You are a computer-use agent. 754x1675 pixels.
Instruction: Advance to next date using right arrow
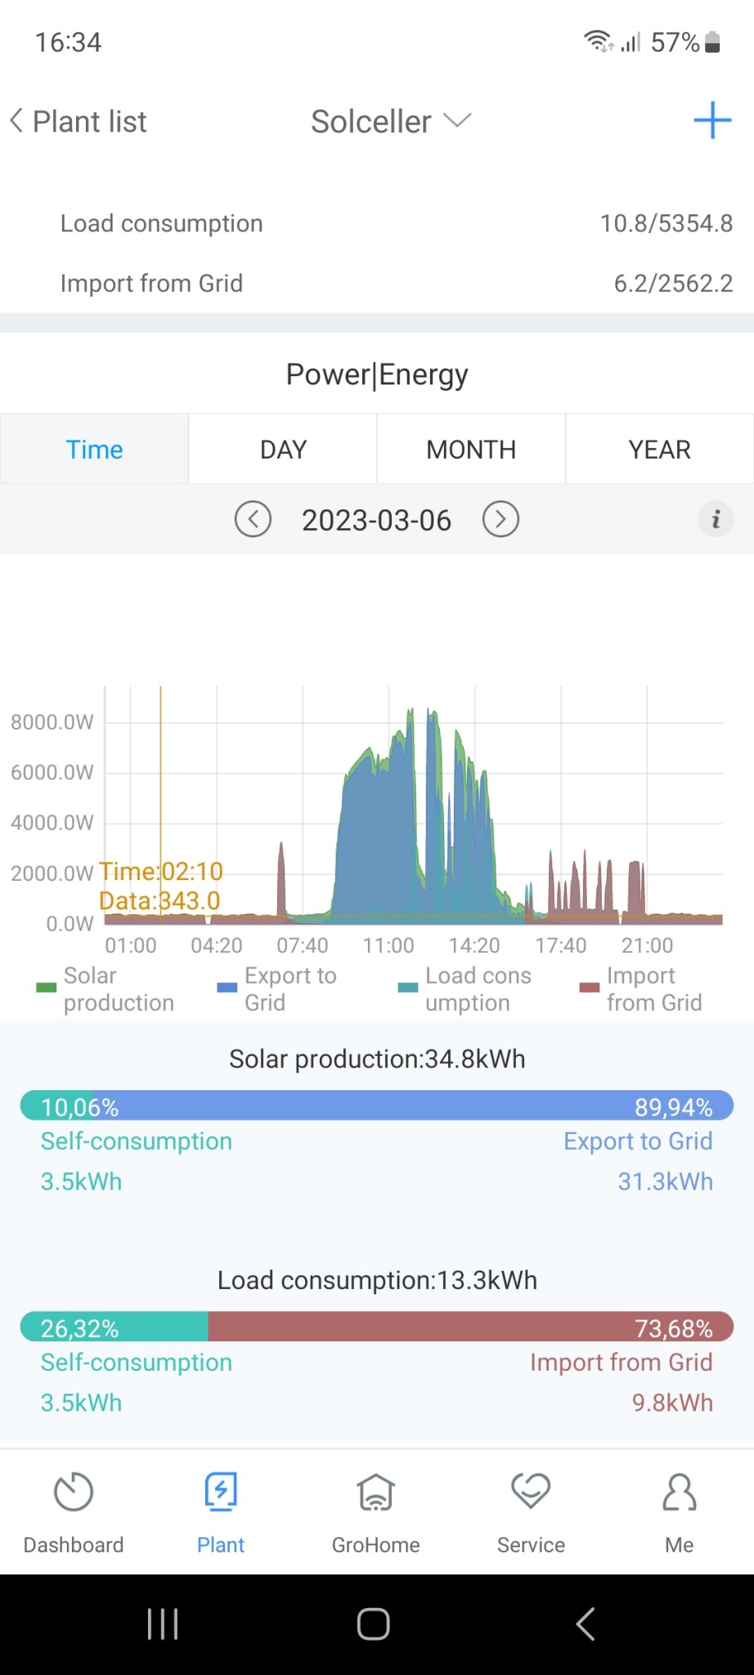coord(500,519)
